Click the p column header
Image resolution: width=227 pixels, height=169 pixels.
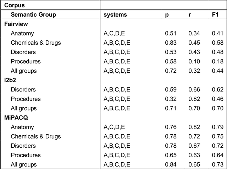point(167,15)
